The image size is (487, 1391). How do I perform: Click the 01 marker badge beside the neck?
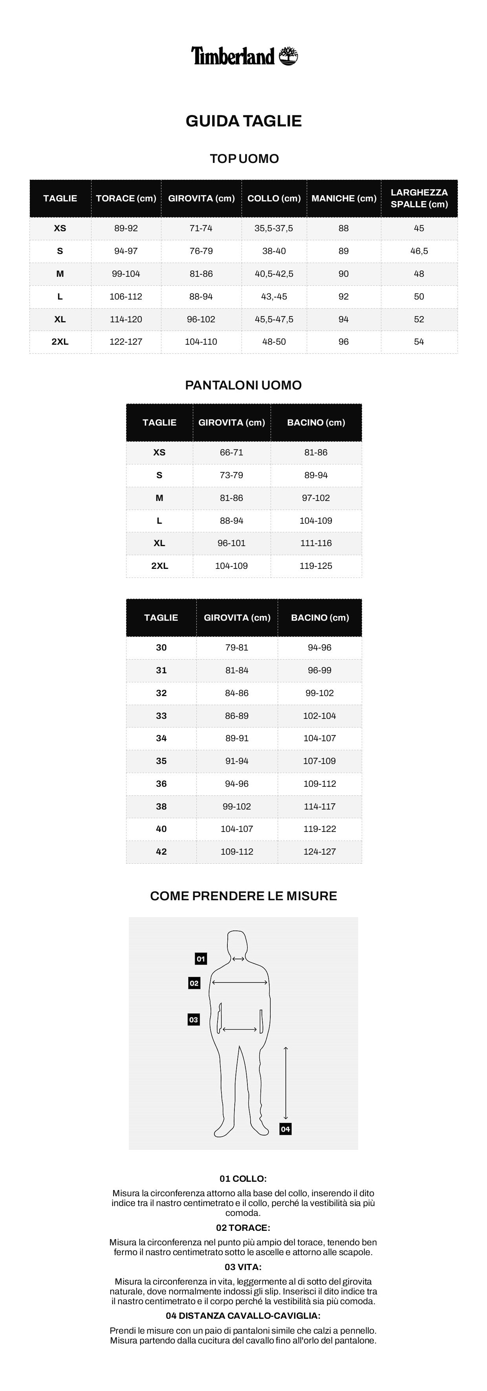(201, 958)
